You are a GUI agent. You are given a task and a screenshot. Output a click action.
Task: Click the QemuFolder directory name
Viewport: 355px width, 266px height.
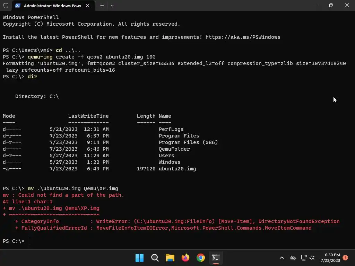[174, 149]
